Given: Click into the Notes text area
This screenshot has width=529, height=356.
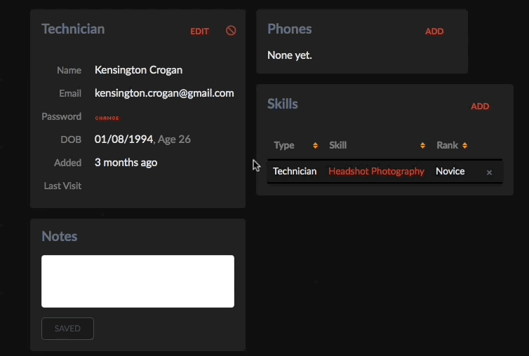Looking at the screenshot, I should (x=138, y=281).
